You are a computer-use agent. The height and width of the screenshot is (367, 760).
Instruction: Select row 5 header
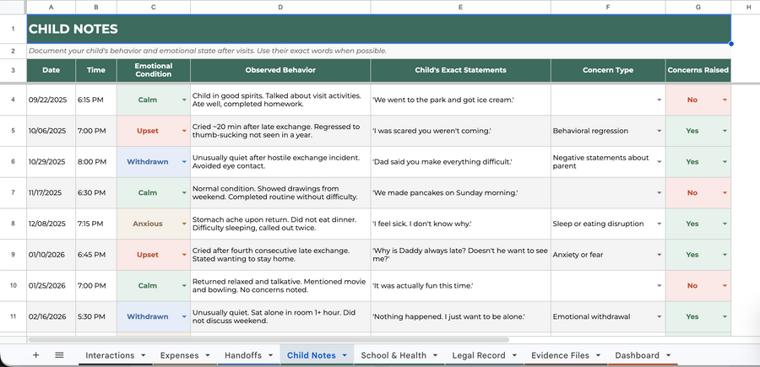pos(13,131)
